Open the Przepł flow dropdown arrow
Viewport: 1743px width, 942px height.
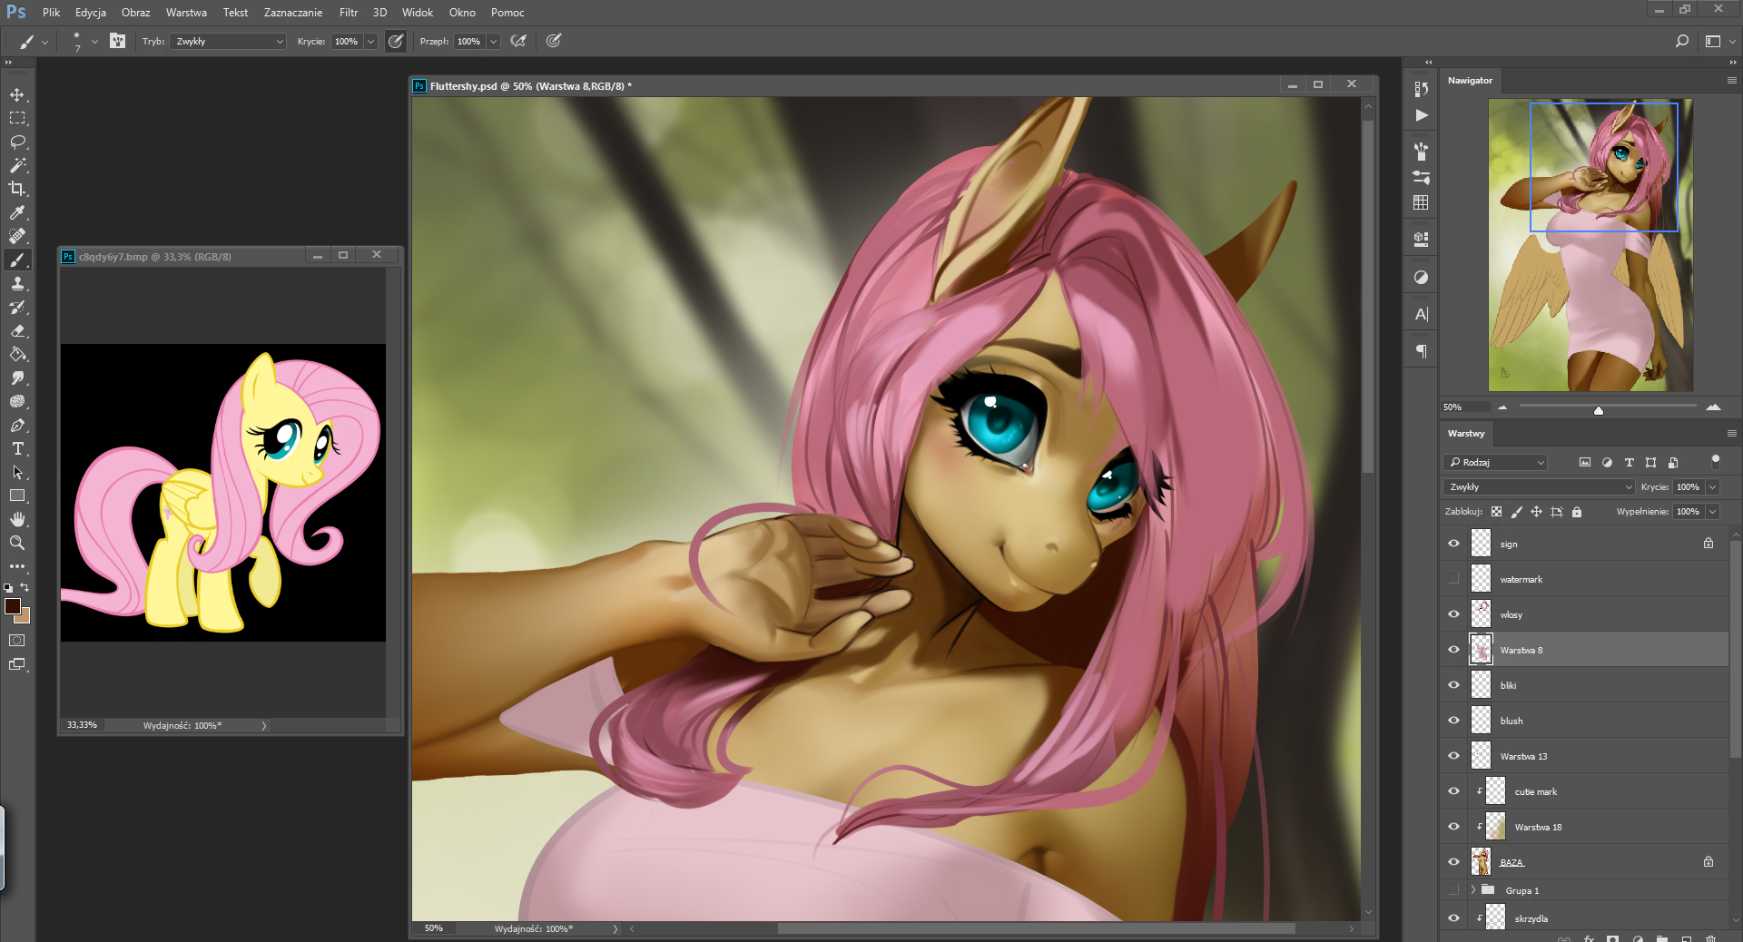tap(493, 42)
